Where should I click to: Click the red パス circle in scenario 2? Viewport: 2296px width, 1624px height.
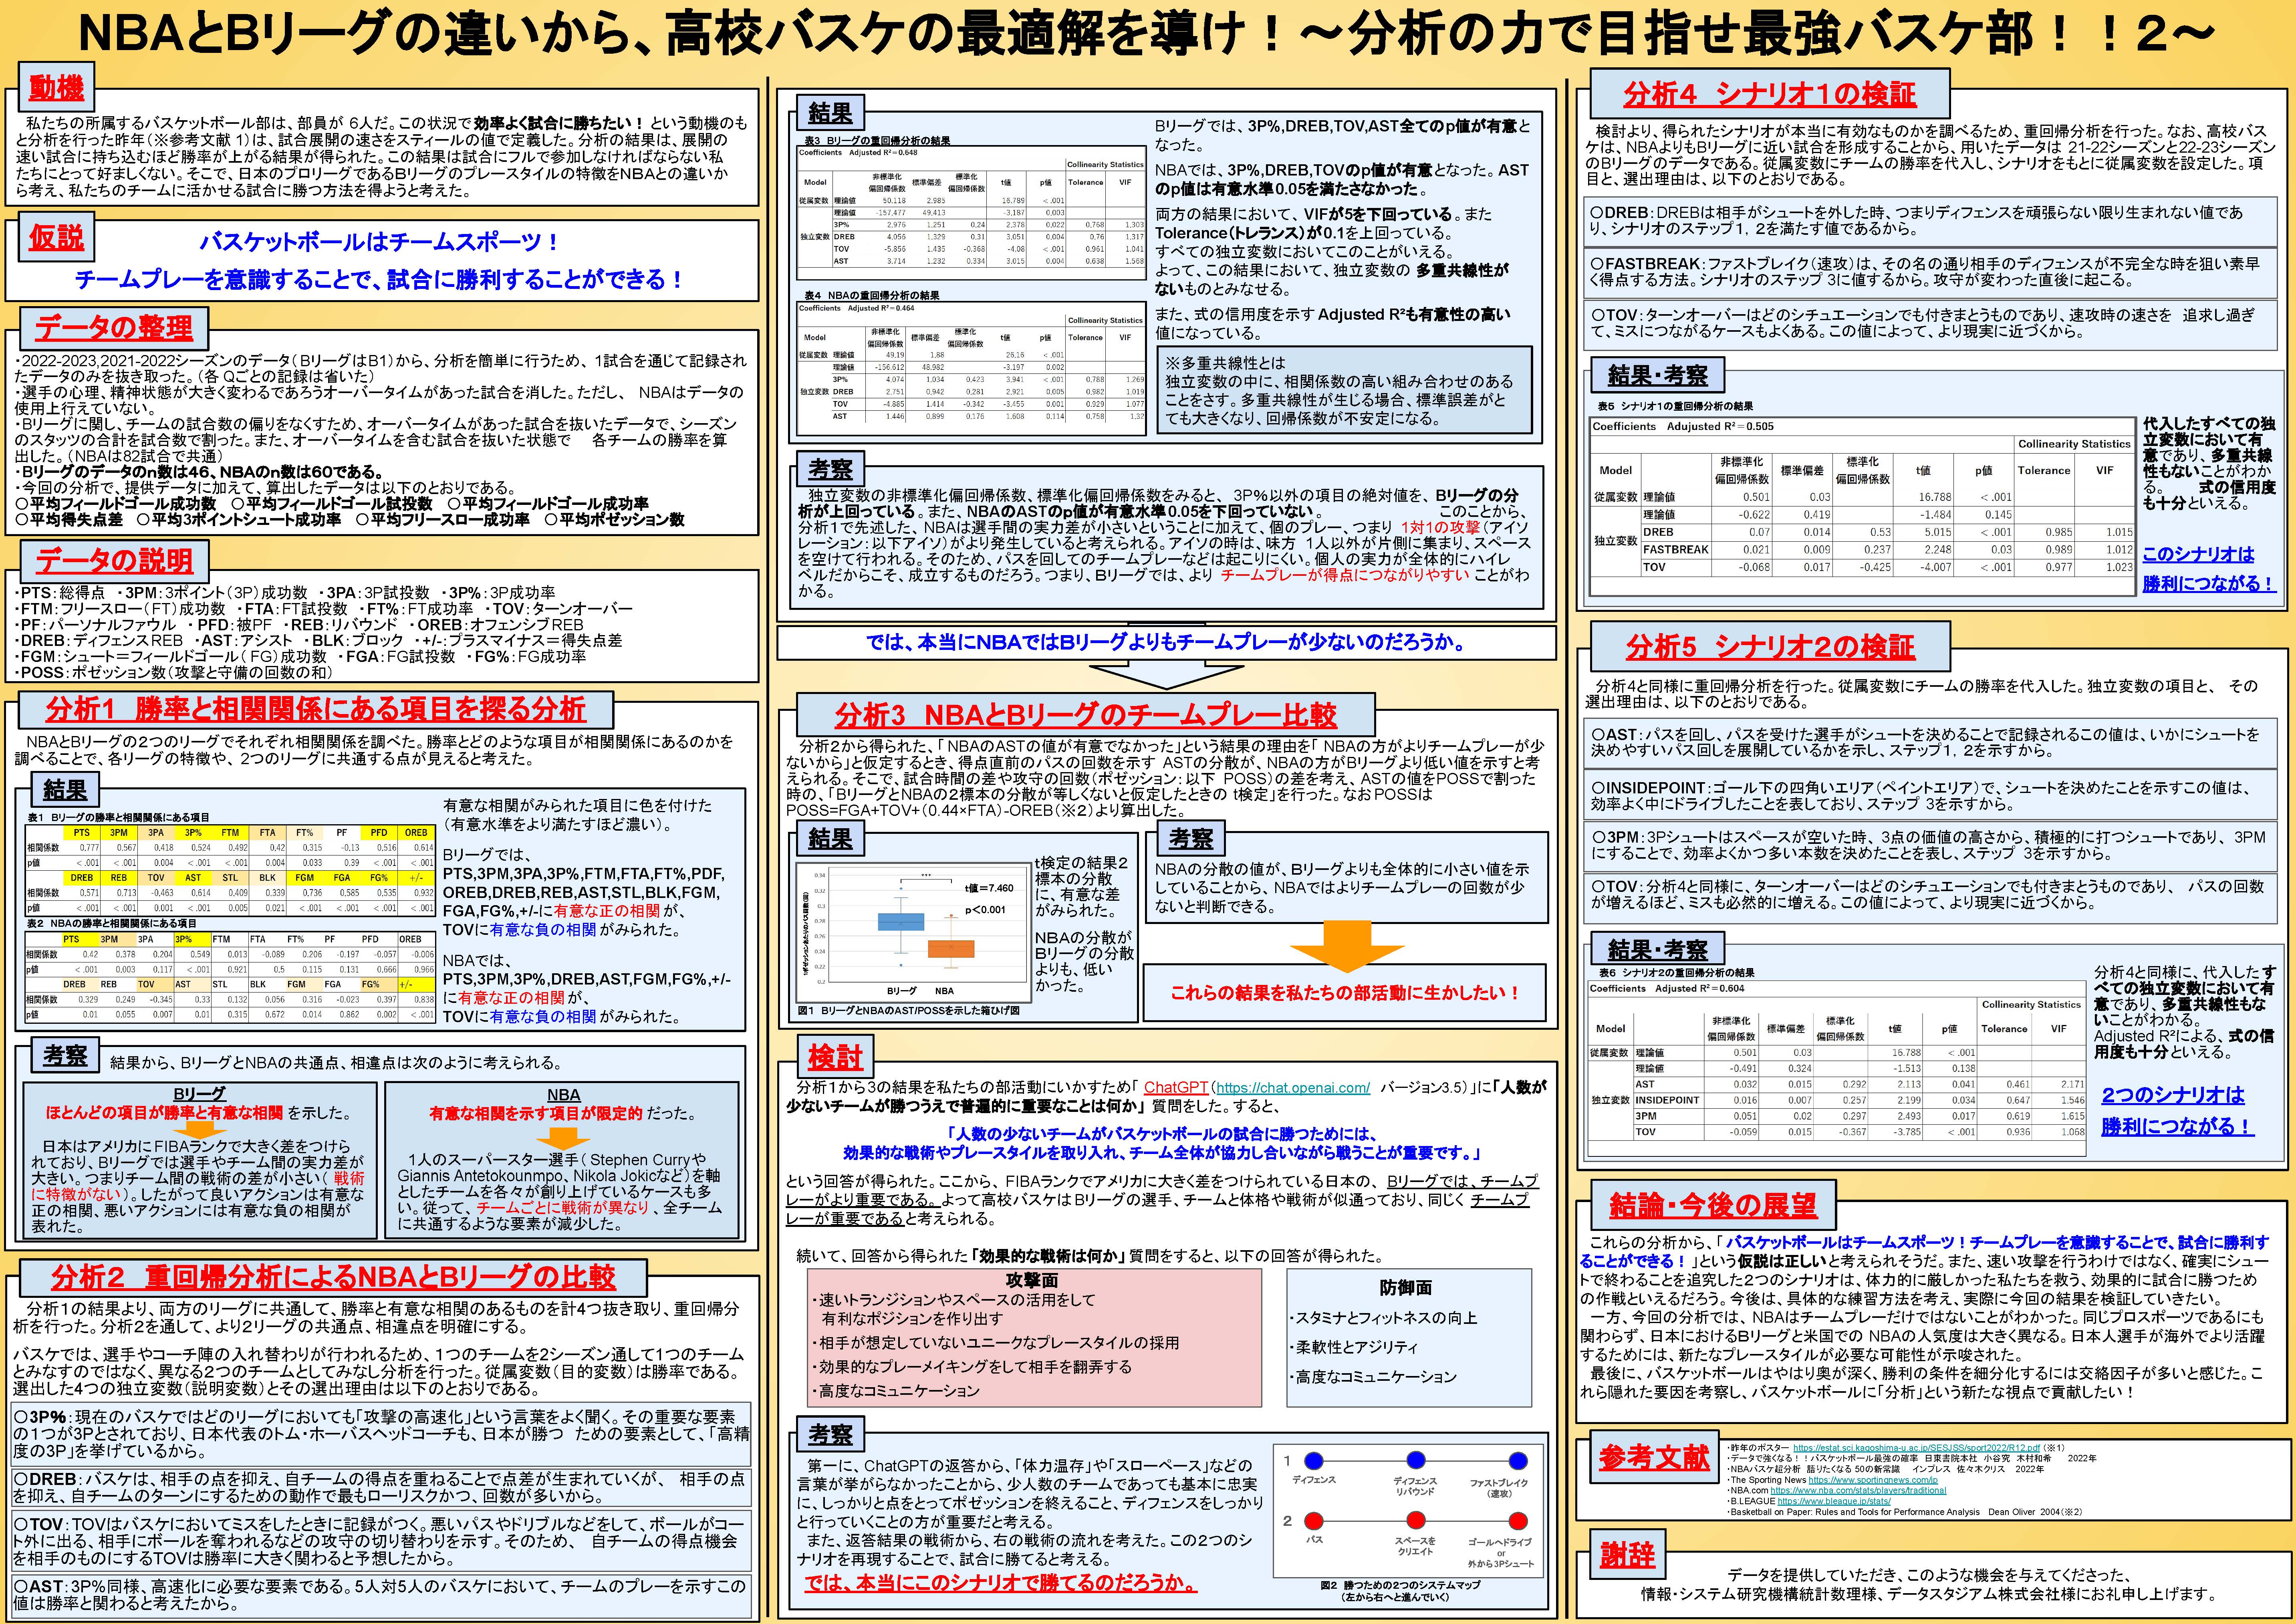click(1314, 1521)
